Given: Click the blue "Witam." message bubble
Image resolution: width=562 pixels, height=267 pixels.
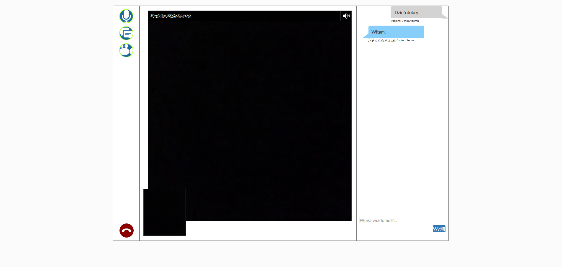Looking at the screenshot, I should [396, 32].
